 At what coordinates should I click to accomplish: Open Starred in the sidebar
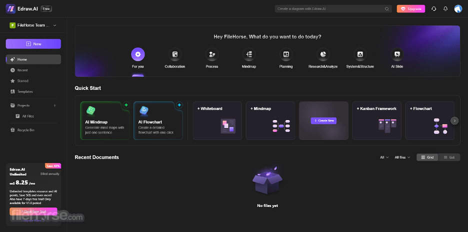point(33,81)
